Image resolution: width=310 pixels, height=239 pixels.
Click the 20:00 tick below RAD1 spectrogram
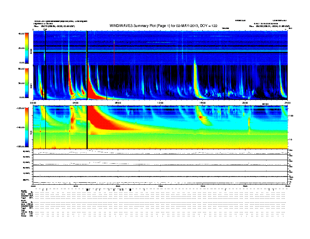[245, 103]
